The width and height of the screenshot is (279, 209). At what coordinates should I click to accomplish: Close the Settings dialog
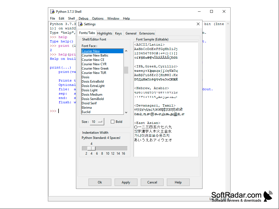click(198, 24)
